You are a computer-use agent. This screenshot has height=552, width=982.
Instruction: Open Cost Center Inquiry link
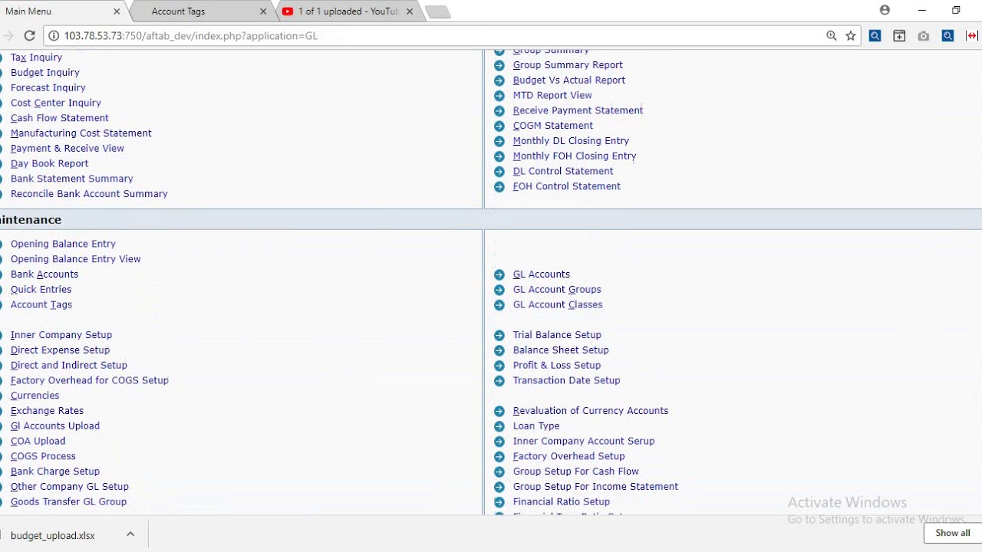tap(56, 103)
